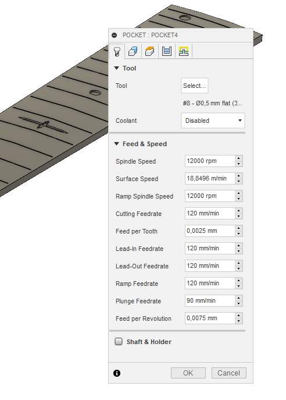Click Select... to choose a tool
Screen dimensions: 286x400
[x=195, y=86]
